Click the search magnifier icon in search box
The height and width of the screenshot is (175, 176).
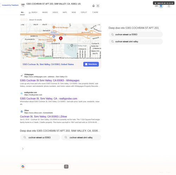pyautogui.click(x=23, y=6)
